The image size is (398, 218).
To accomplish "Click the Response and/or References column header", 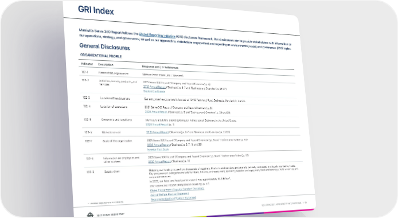I will pos(160,67).
